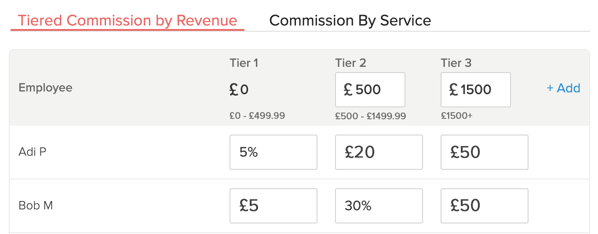Select the Adi P employee row name

tap(33, 152)
